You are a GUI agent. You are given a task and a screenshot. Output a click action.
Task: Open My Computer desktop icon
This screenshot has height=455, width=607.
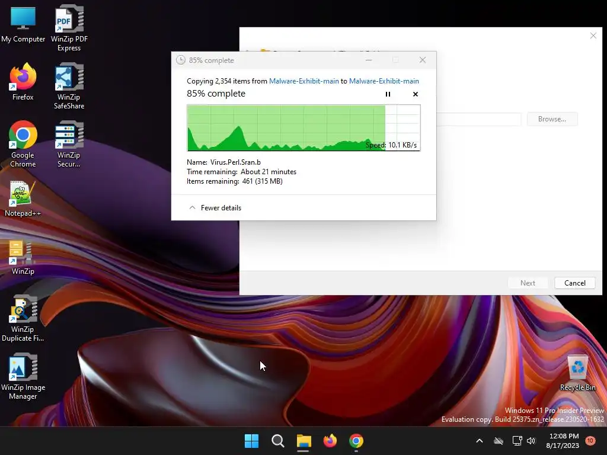(23, 25)
